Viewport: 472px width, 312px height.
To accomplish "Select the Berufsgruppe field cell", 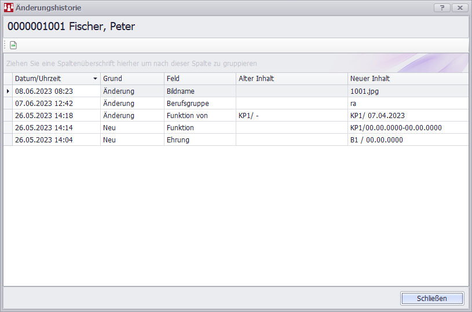I will (x=199, y=104).
